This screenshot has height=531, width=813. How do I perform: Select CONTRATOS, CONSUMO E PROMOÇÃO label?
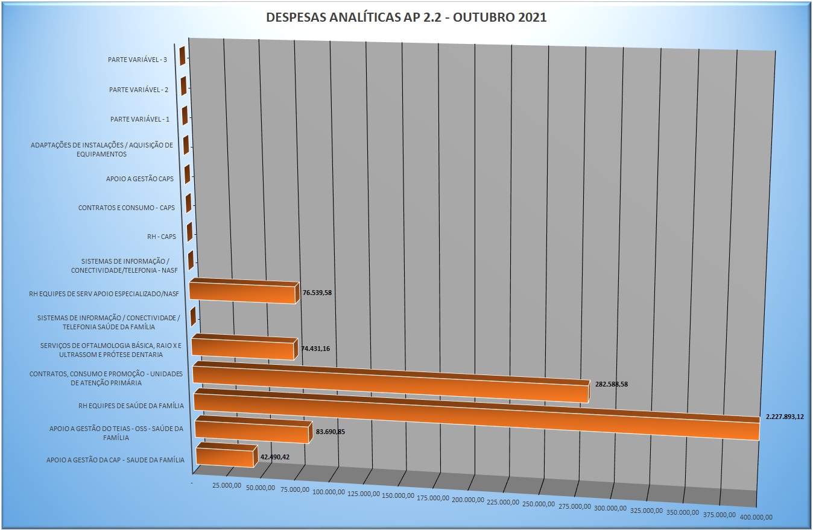(106, 378)
